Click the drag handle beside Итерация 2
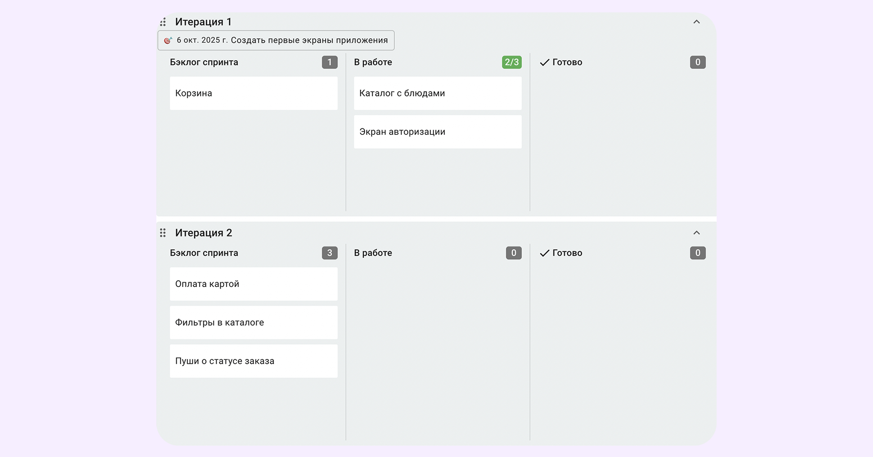This screenshot has width=873, height=457. tap(163, 232)
